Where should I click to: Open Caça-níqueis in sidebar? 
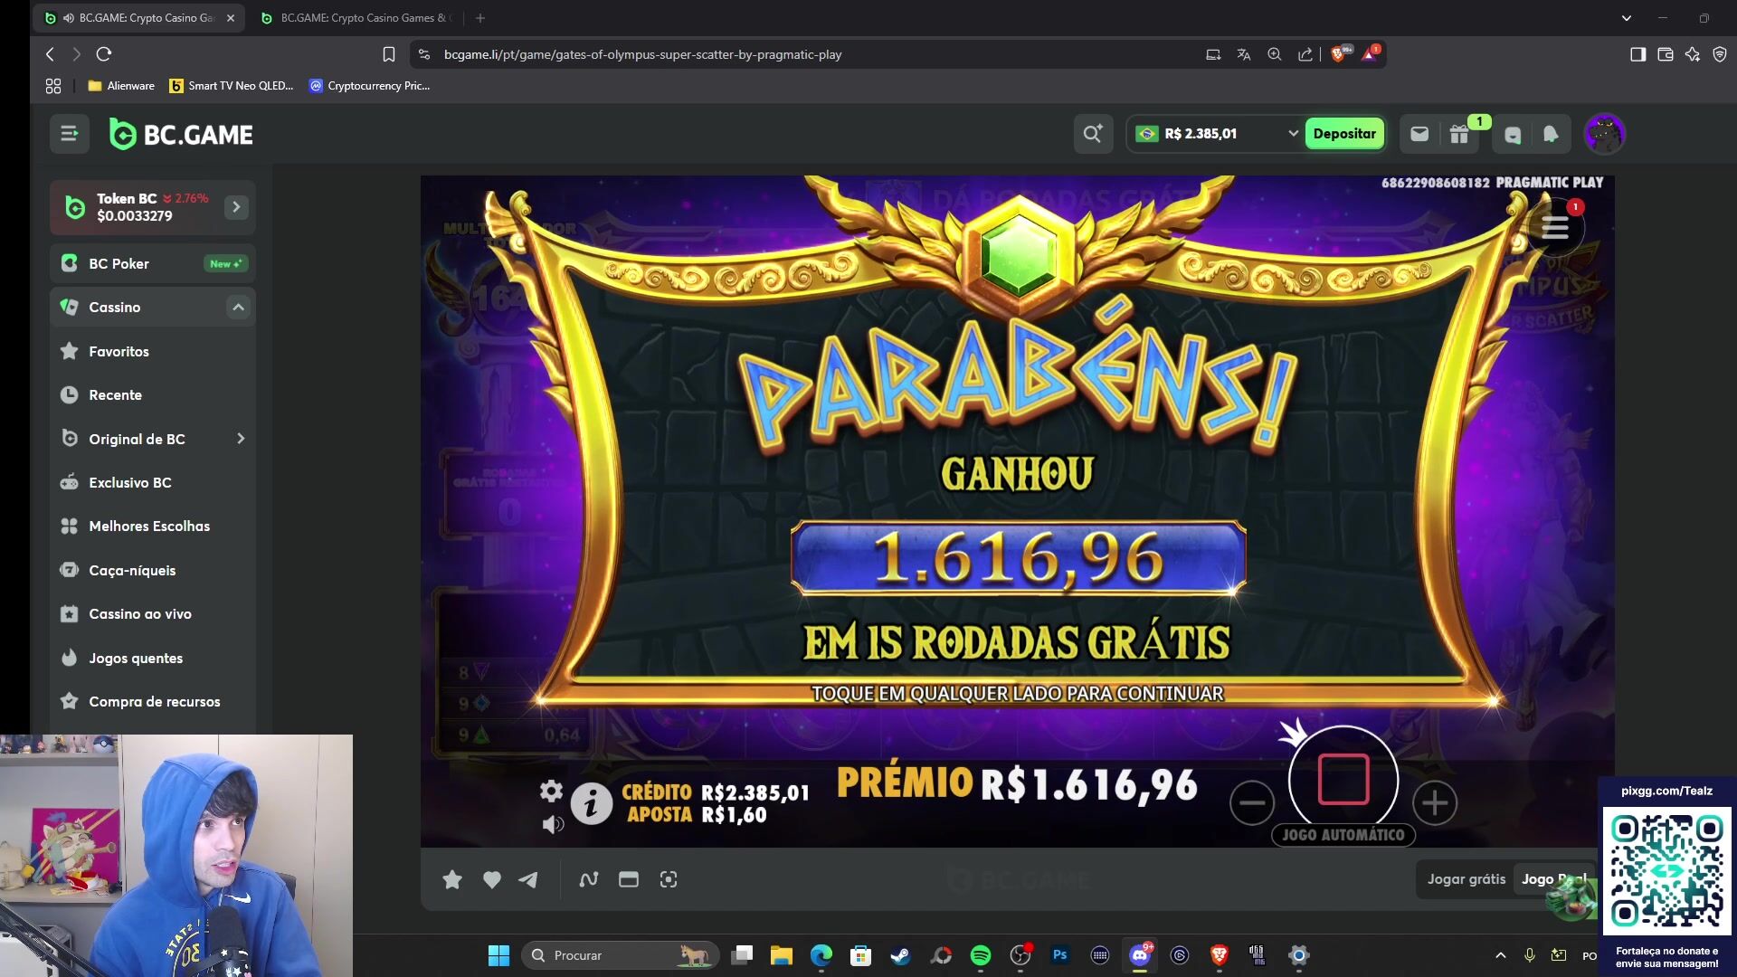click(153, 570)
